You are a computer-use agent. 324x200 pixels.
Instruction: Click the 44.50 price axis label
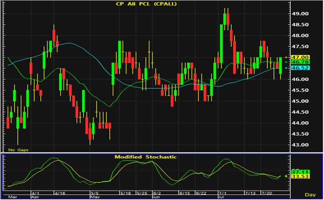coord(300,112)
